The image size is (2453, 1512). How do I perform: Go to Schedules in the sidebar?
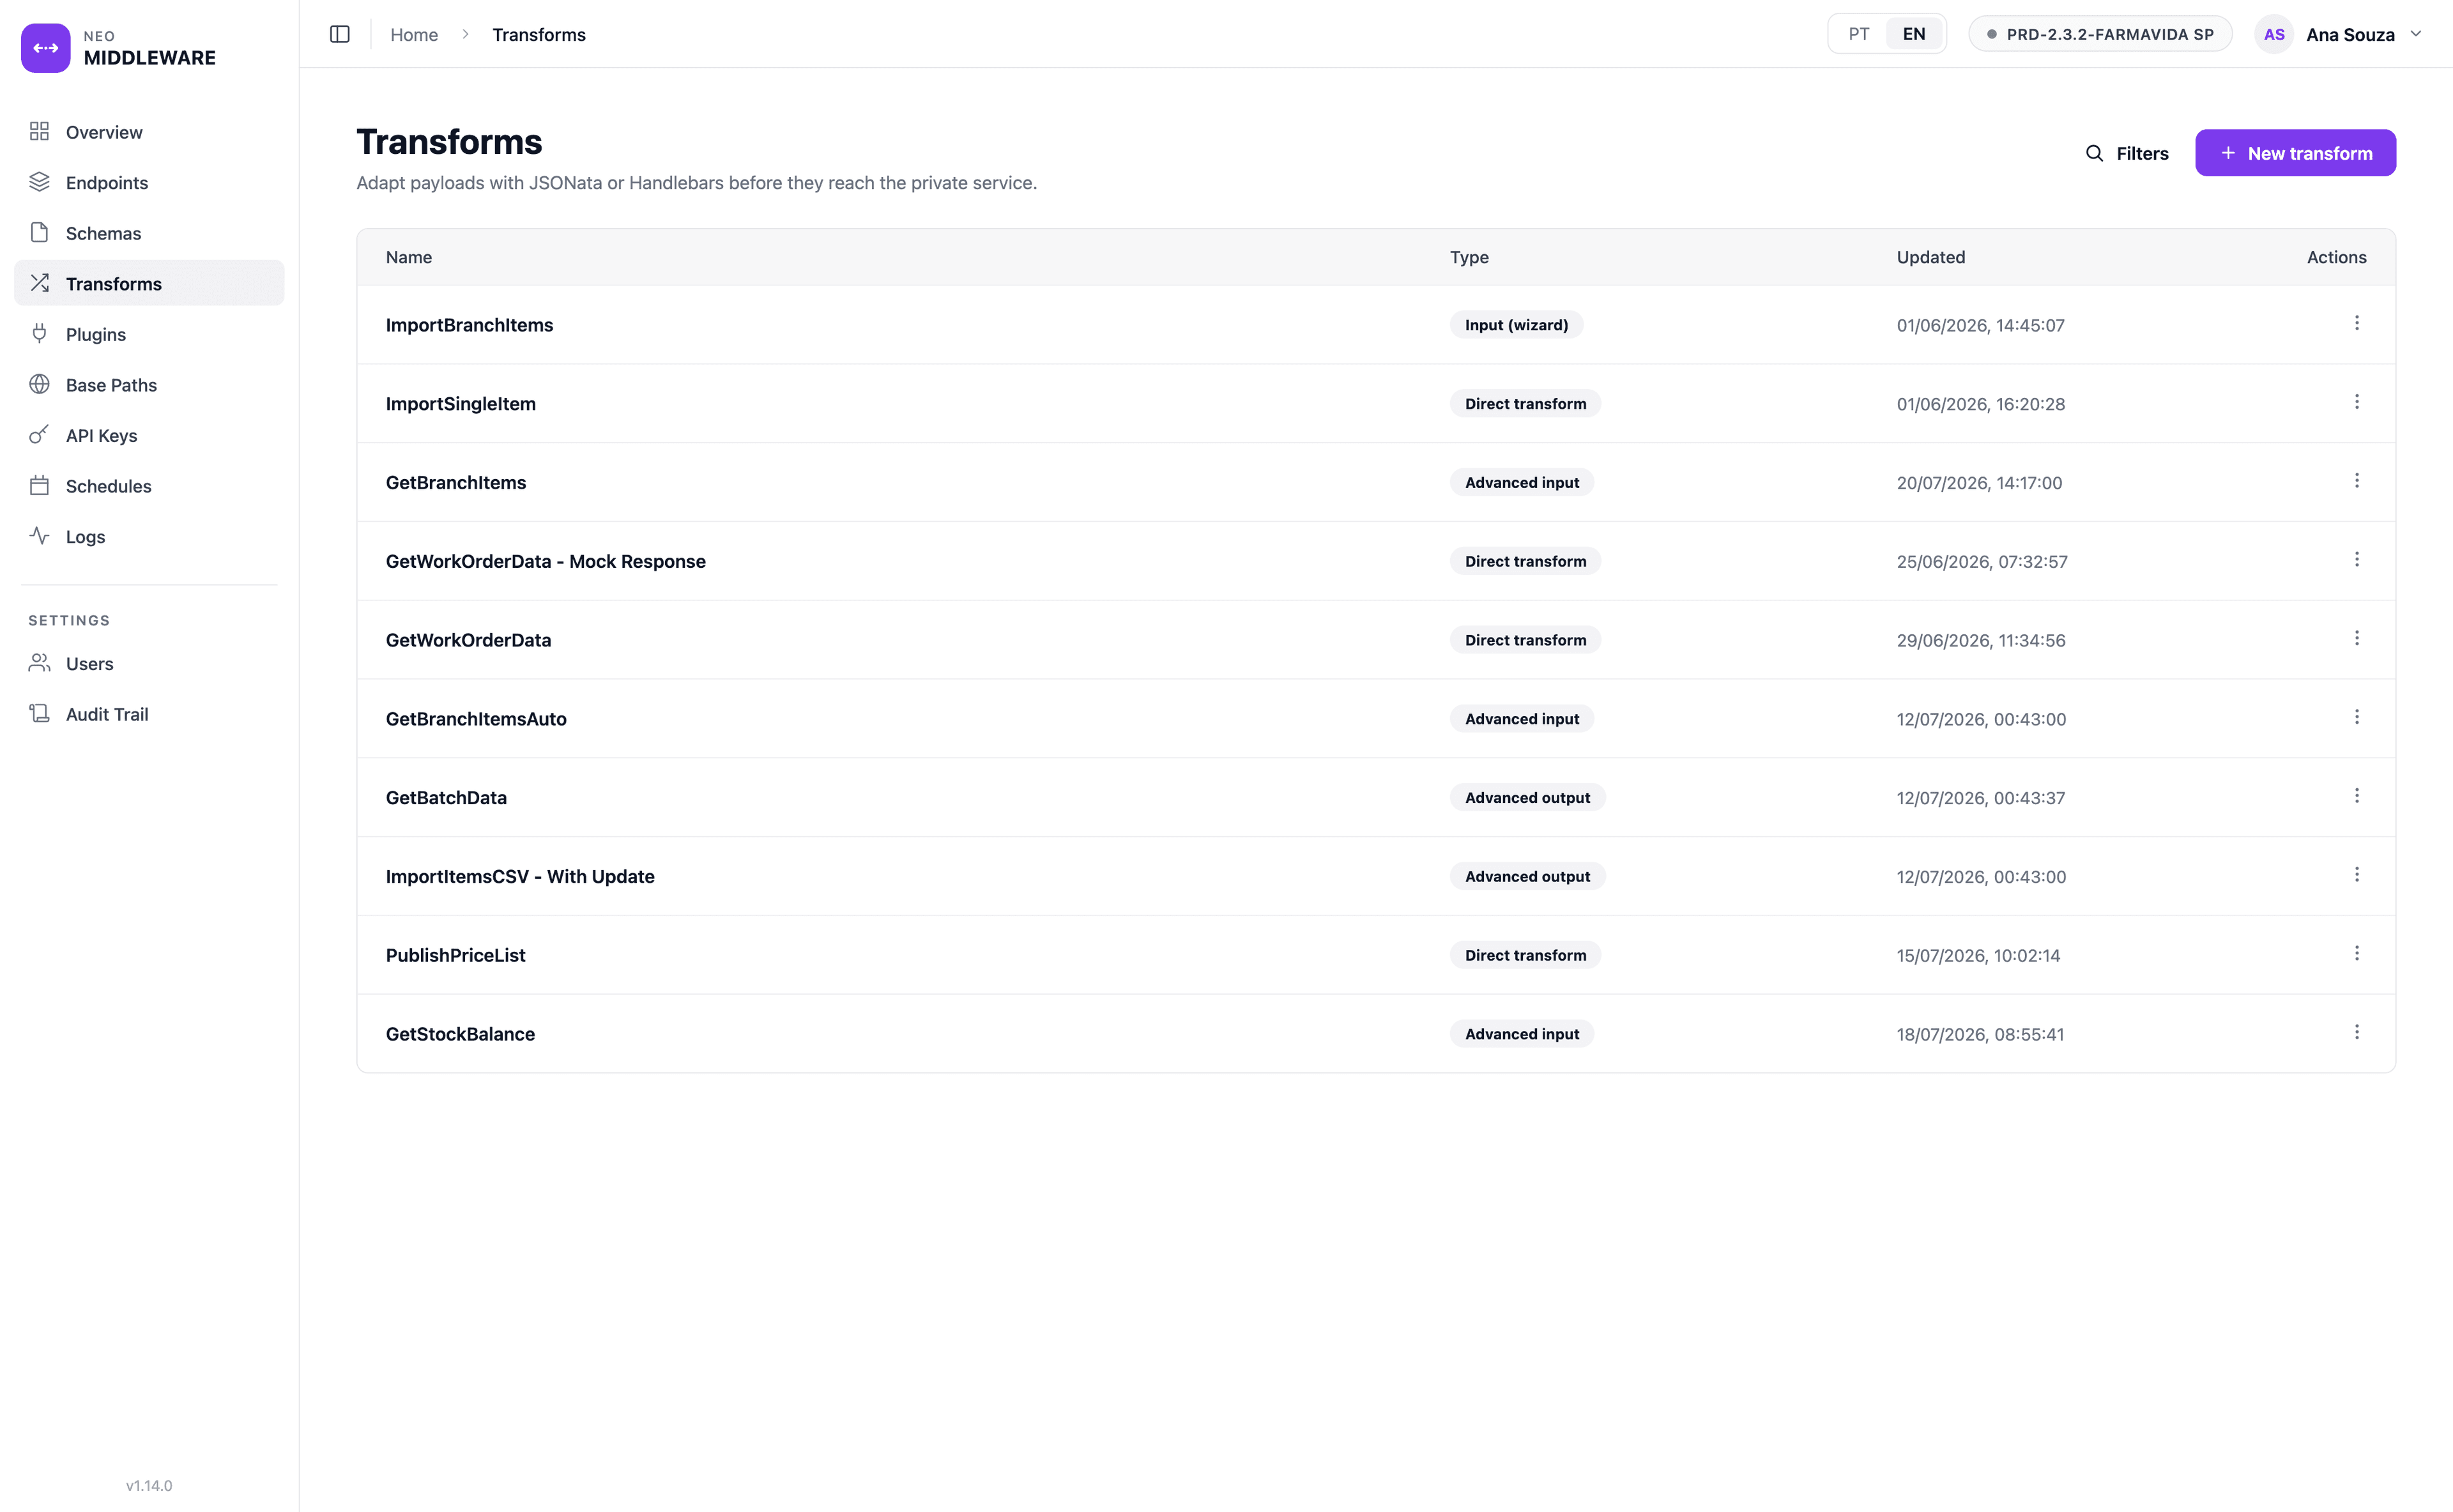(x=149, y=486)
